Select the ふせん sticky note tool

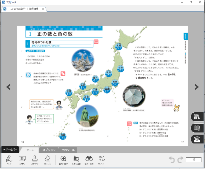tap(22, 160)
